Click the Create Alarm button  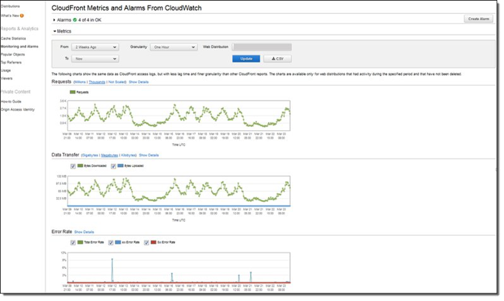(x=479, y=19)
